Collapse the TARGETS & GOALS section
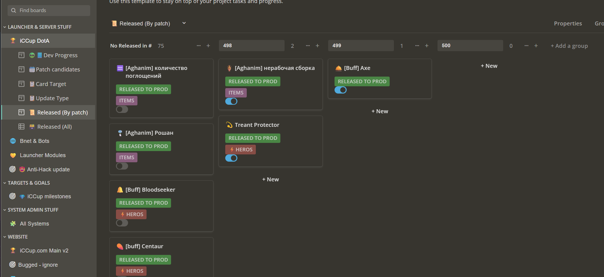Viewport: 604px width, 277px height. [x=5, y=183]
